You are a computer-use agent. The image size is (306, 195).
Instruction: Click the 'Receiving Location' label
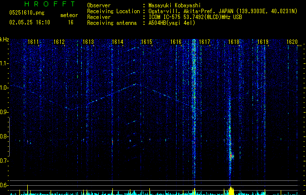click(113, 11)
